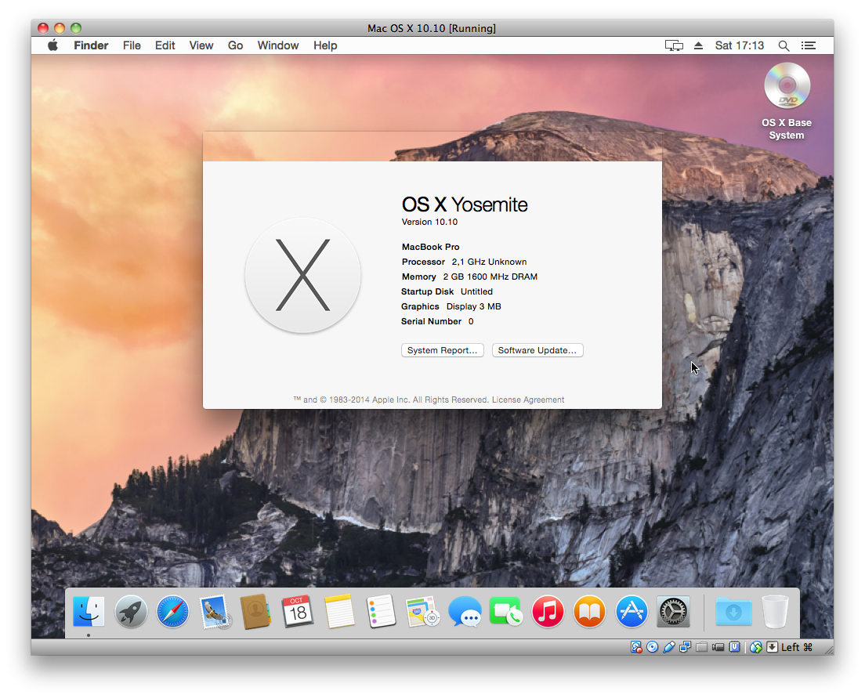Screen dimensions: 865x698
Task: Click VirtualBox host key arrow icon
Action: [772, 647]
